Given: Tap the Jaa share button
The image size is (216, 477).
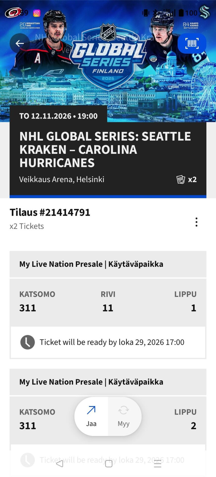Looking at the screenshot, I should click(x=91, y=417).
